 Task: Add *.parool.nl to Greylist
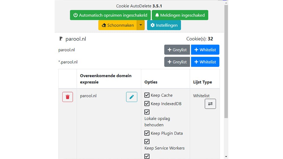177,62
